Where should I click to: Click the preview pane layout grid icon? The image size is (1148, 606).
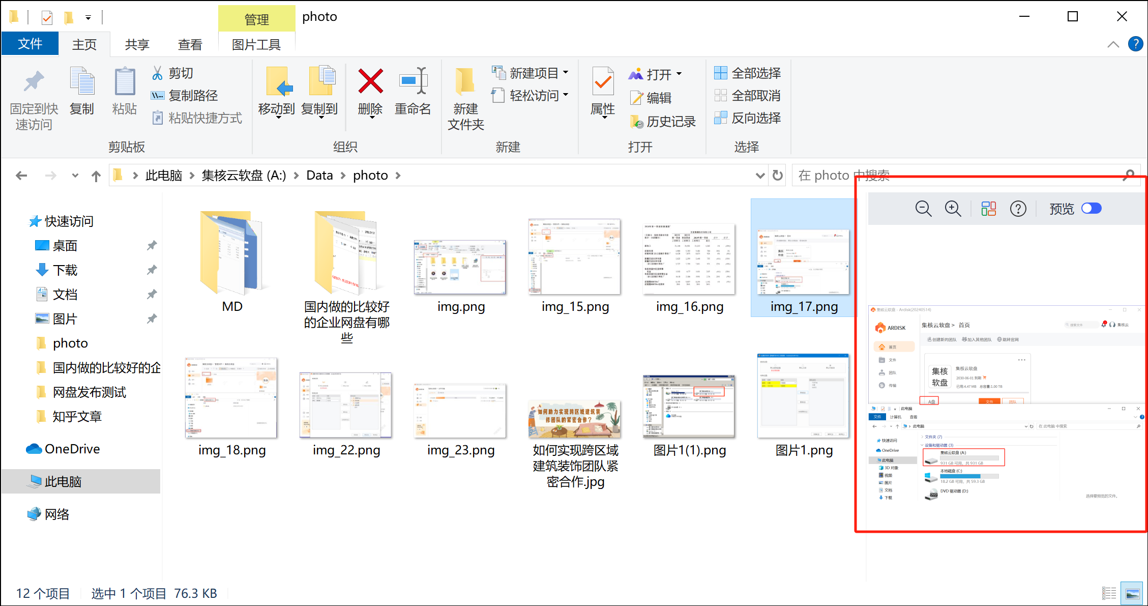[989, 209]
